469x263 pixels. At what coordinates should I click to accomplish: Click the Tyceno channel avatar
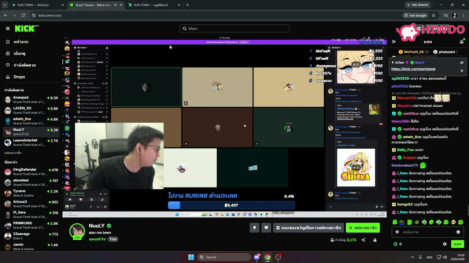(x=8, y=193)
